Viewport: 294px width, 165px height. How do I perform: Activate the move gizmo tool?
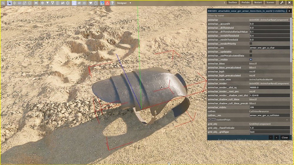click(14, 3)
